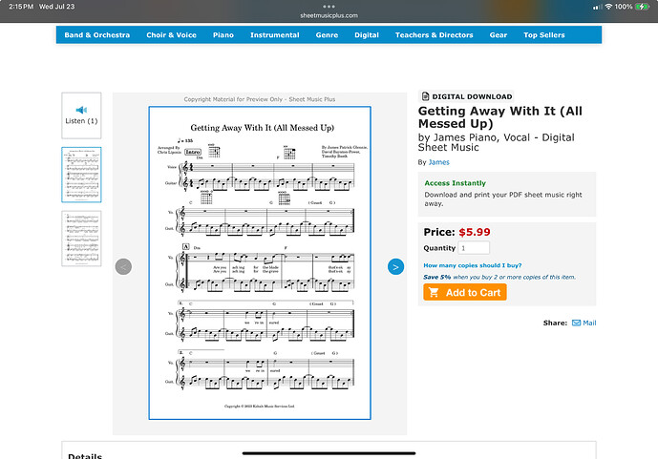Expand the Piano navigation menu
This screenshot has height=459, width=658.
(223, 34)
